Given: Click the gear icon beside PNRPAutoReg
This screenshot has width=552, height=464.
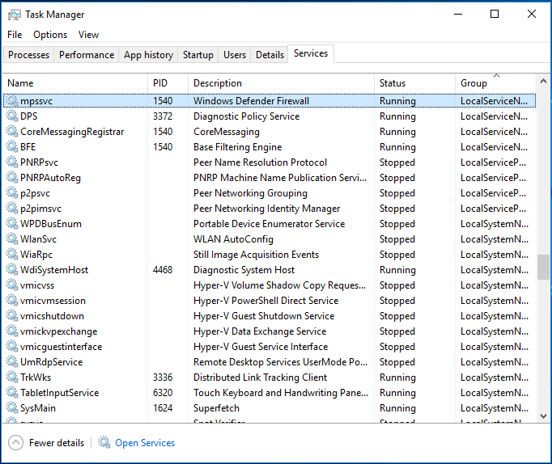Looking at the screenshot, I should pyautogui.click(x=12, y=178).
